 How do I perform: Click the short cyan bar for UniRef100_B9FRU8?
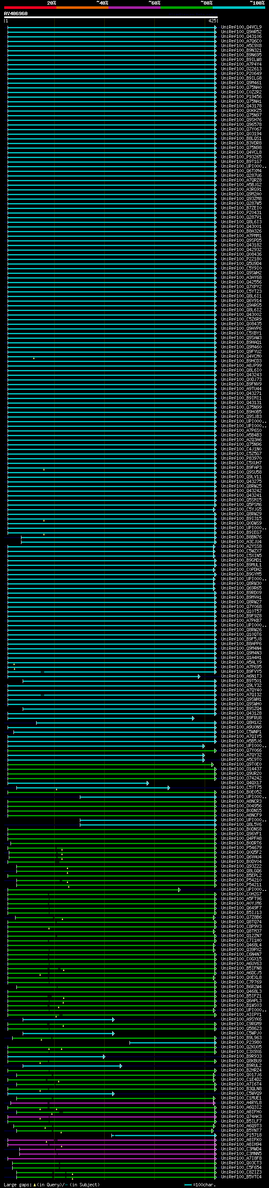[x=101, y=718]
